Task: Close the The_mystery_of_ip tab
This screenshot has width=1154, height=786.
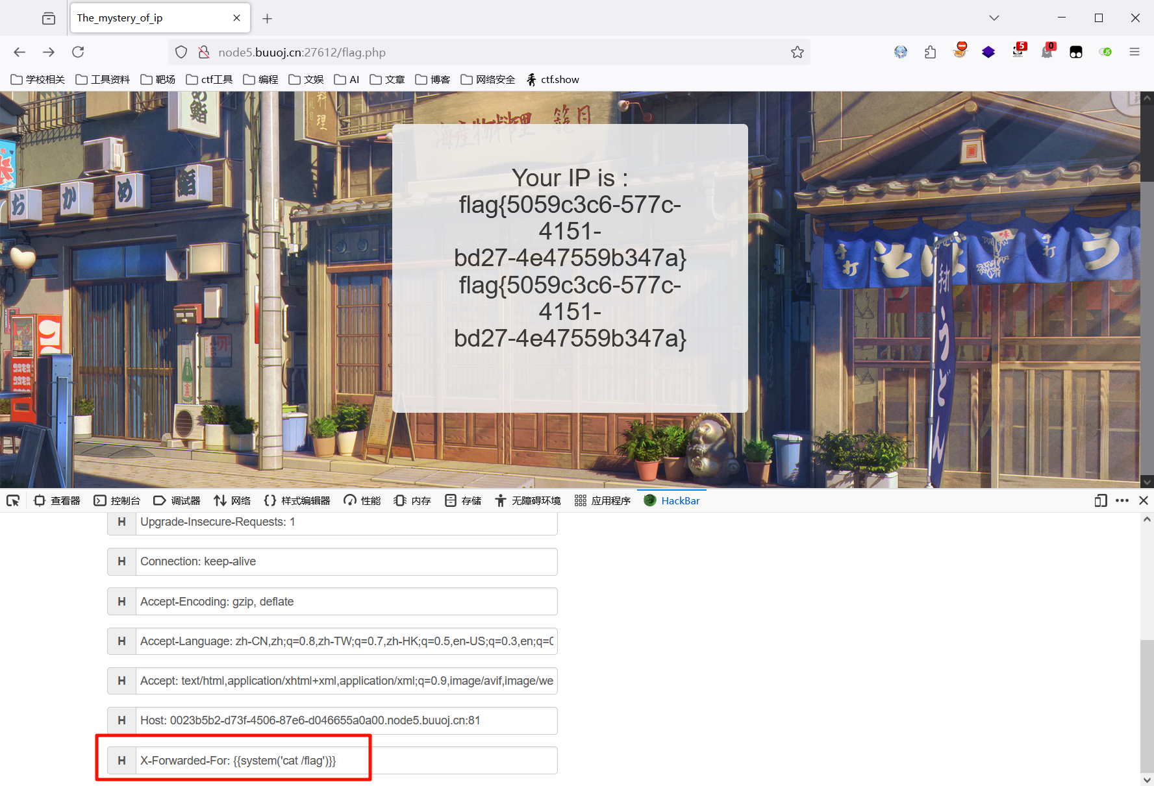Action: pyautogui.click(x=237, y=18)
